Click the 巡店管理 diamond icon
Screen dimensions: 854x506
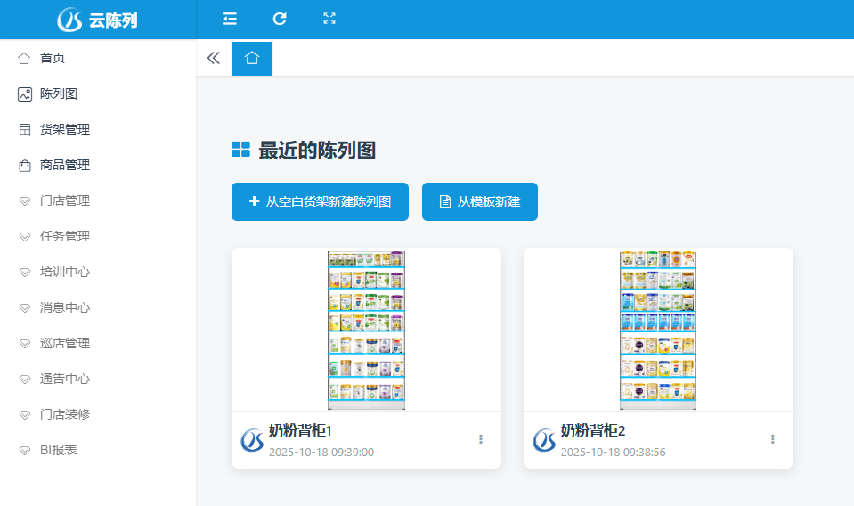coord(24,343)
